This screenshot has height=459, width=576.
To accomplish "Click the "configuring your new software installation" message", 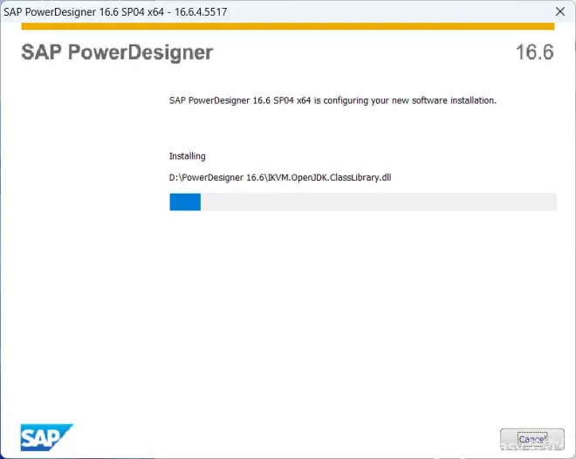I will tap(333, 100).
